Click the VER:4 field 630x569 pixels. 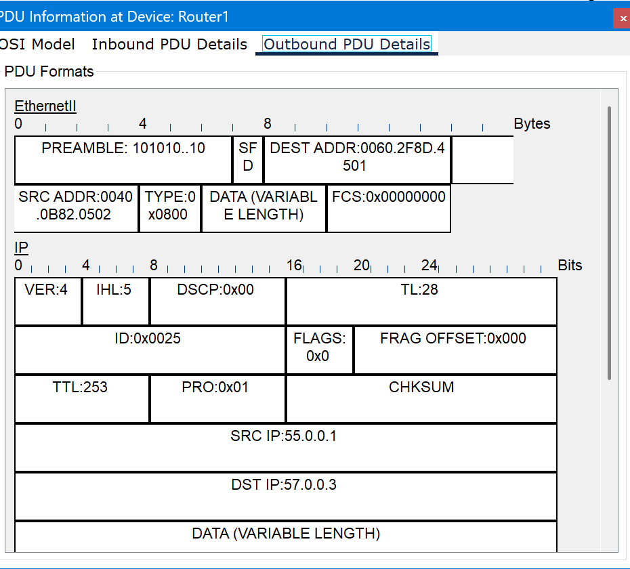pyautogui.click(x=48, y=301)
